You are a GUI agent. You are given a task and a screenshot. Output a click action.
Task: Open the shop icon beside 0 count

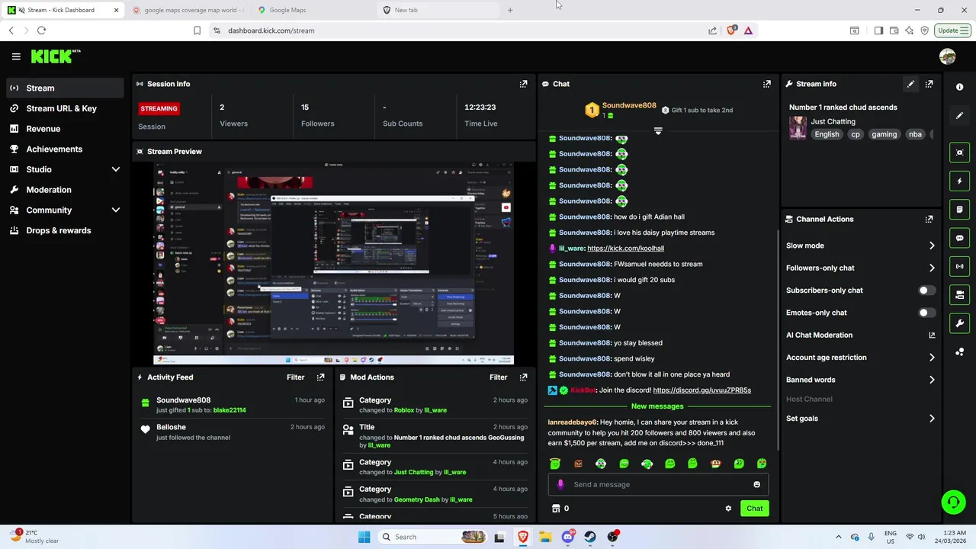coord(556,509)
